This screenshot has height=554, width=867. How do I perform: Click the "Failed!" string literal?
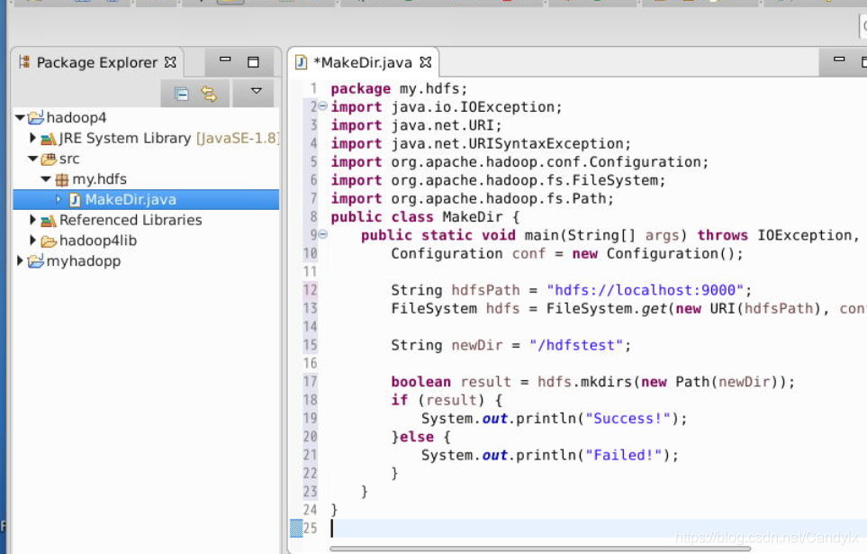click(x=624, y=455)
